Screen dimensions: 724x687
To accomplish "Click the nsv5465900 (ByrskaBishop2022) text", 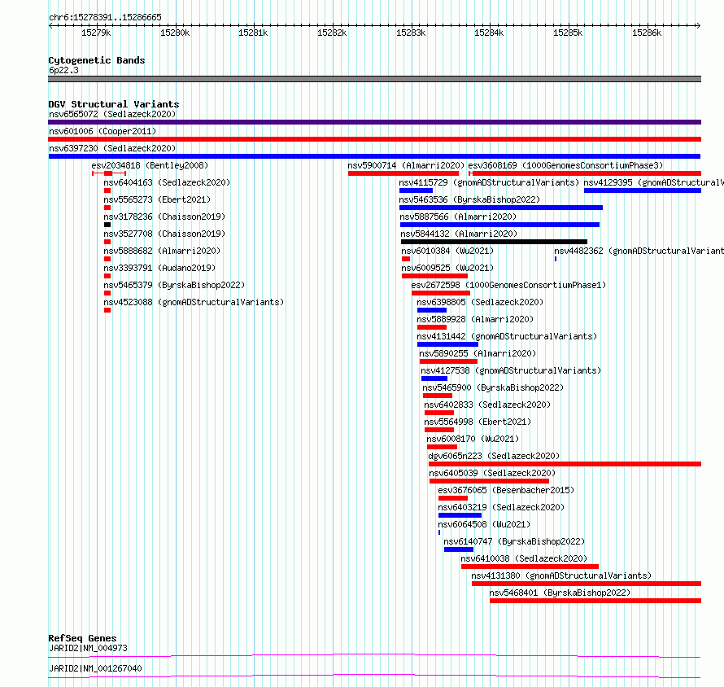I will tap(493, 387).
